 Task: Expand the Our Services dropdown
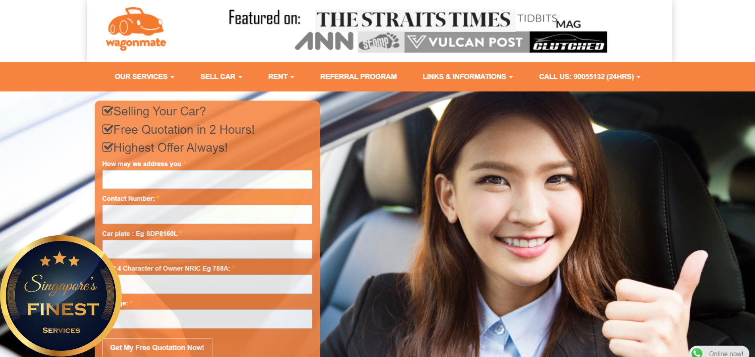pyautogui.click(x=144, y=77)
